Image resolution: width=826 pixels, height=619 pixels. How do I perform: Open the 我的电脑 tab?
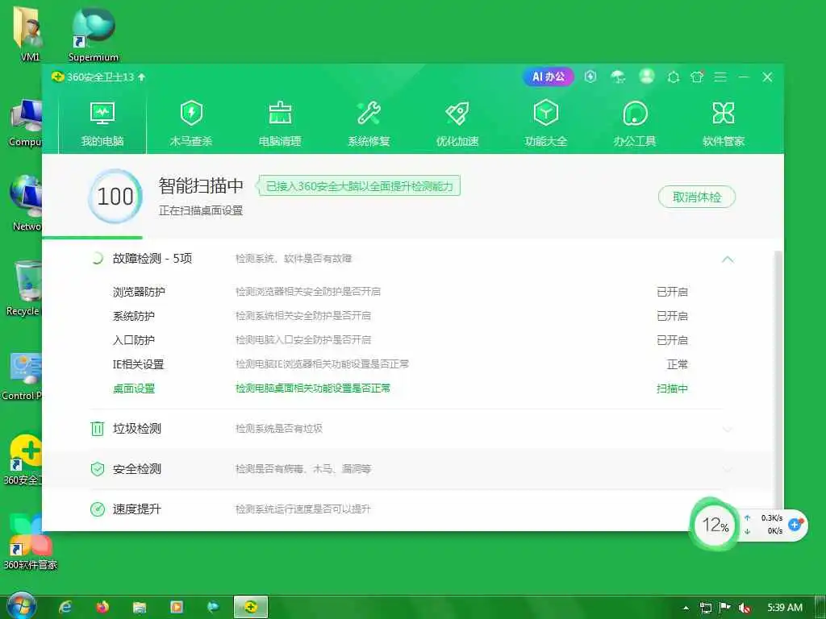pos(102,124)
